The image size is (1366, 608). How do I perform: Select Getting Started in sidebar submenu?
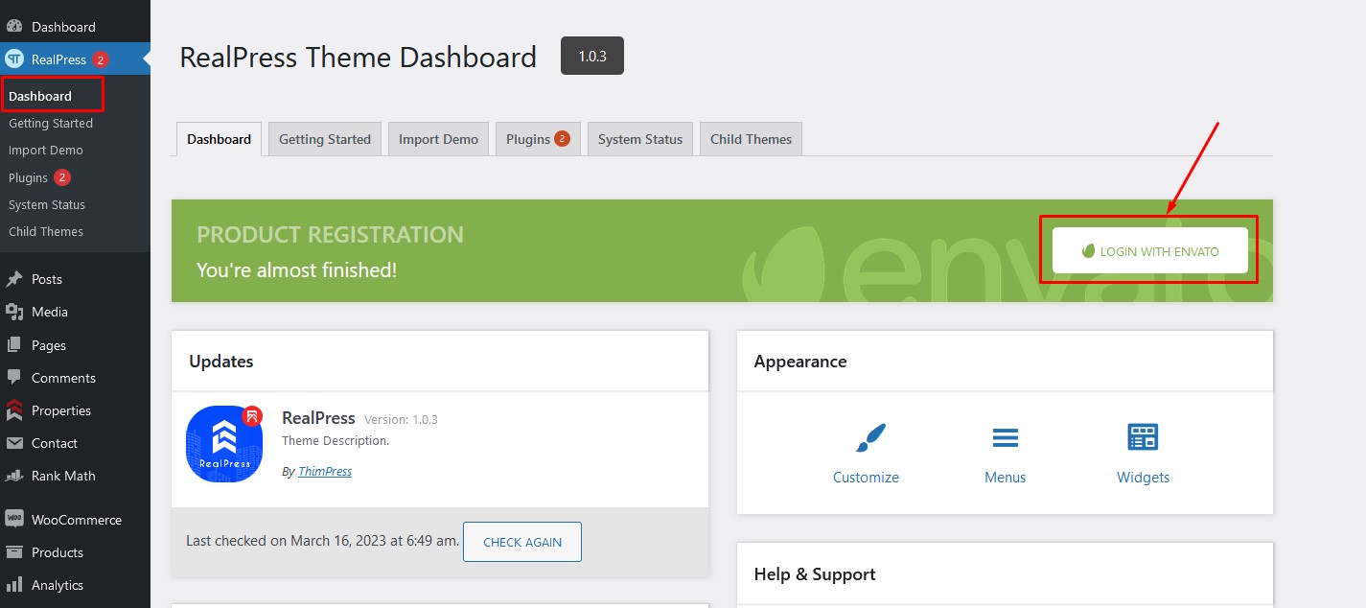51,123
